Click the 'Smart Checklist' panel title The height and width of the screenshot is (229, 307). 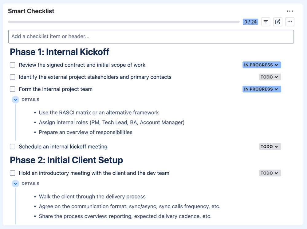[31, 11]
